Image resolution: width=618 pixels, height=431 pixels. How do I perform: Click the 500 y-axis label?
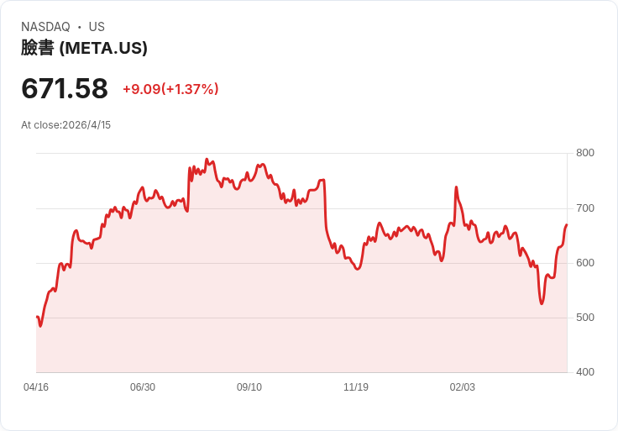point(585,318)
